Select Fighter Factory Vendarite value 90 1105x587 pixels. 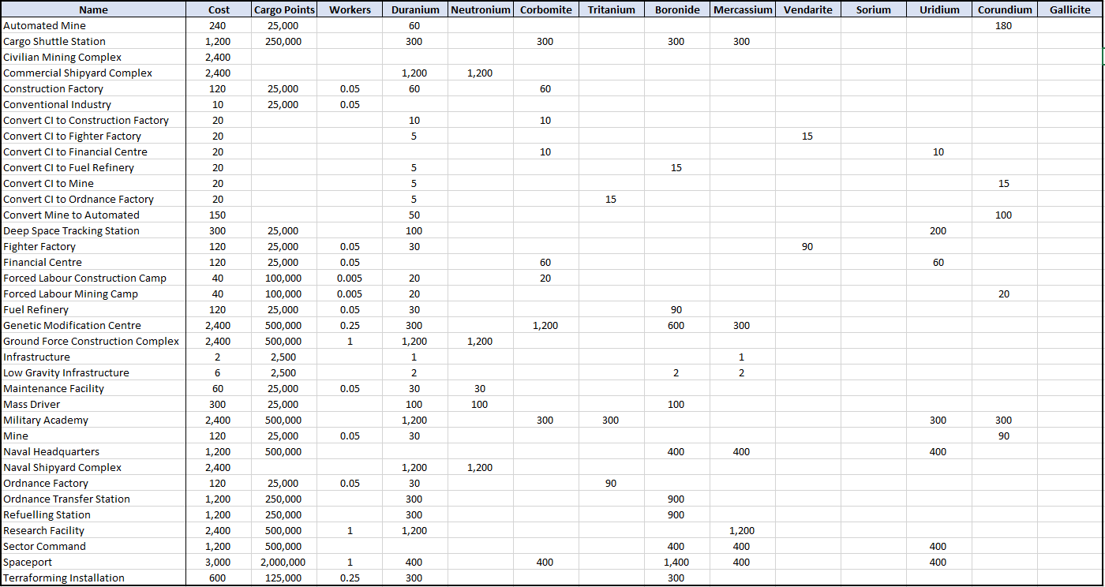(x=807, y=246)
